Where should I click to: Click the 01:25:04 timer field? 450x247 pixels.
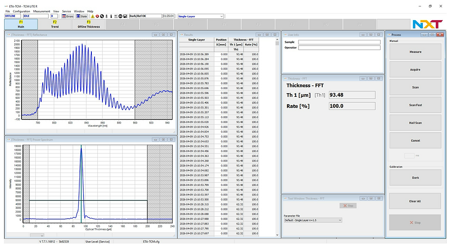[169, 17]
